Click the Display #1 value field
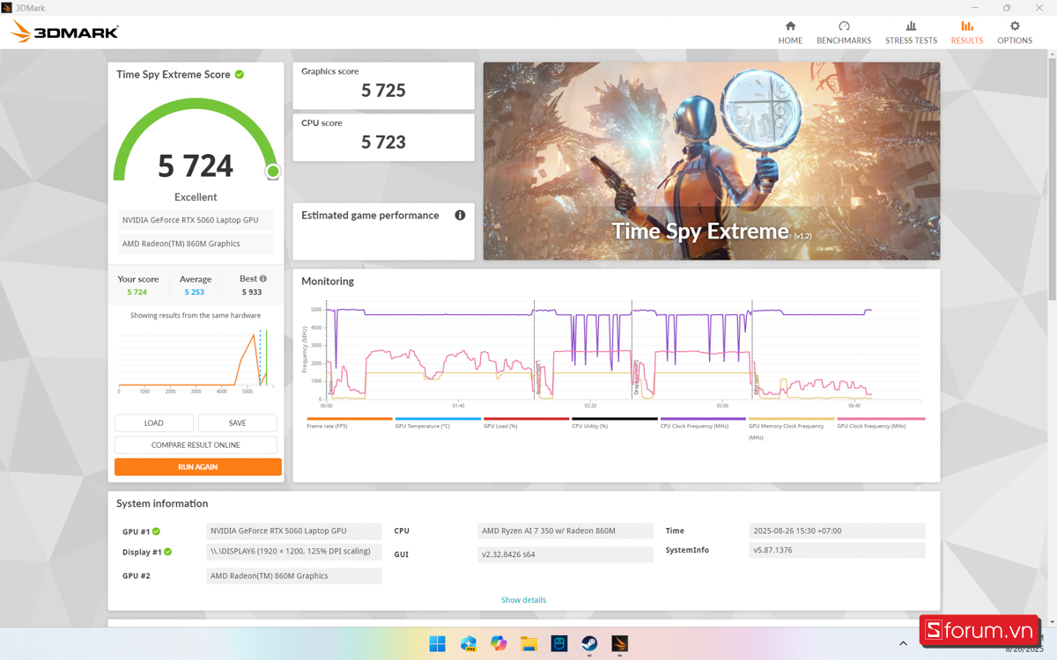 (x=294, y=553)
